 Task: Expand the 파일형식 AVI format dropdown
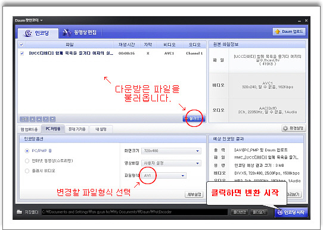pyautogui.click(x=164, y=176)
